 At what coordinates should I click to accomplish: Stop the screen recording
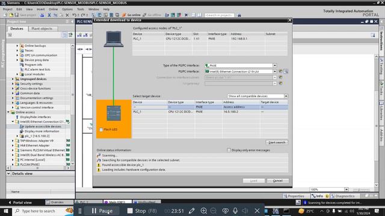click(142, 211)
